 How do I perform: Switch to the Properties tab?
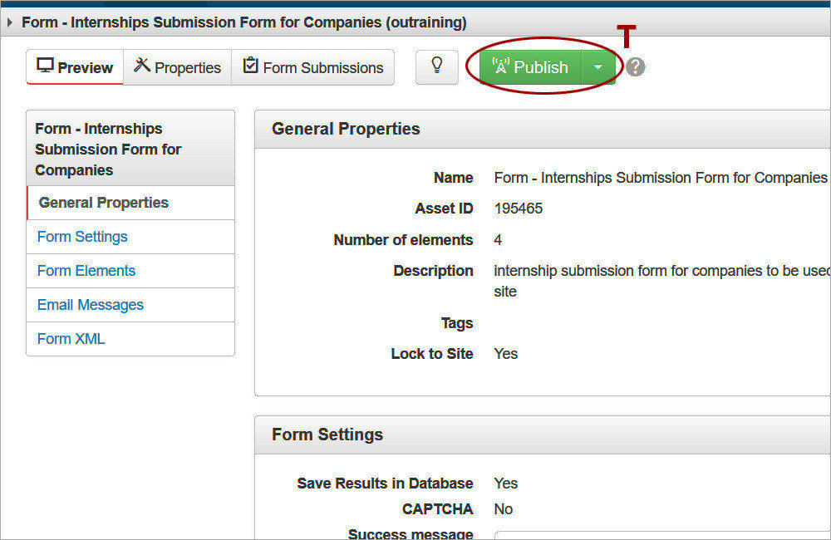[178, 67]
